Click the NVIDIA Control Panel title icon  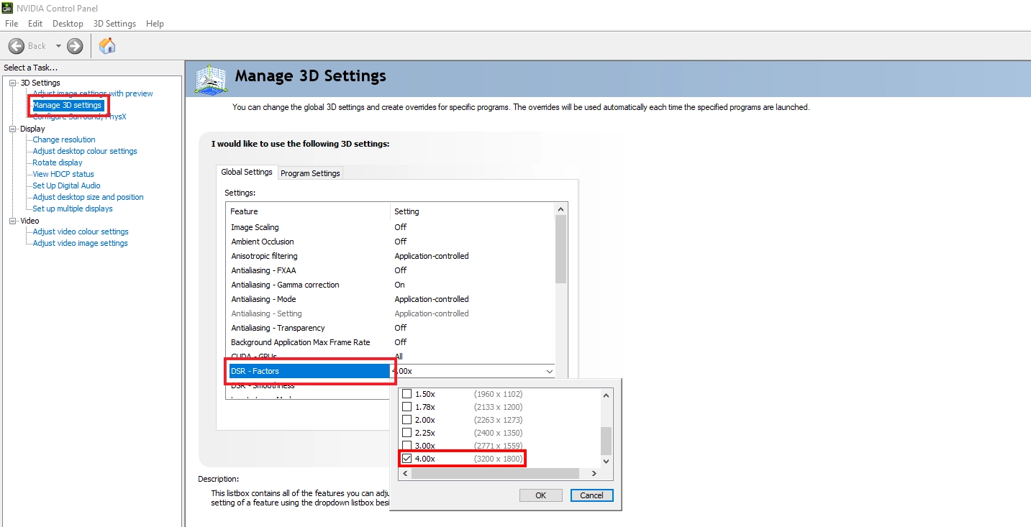tap(8, 8)
